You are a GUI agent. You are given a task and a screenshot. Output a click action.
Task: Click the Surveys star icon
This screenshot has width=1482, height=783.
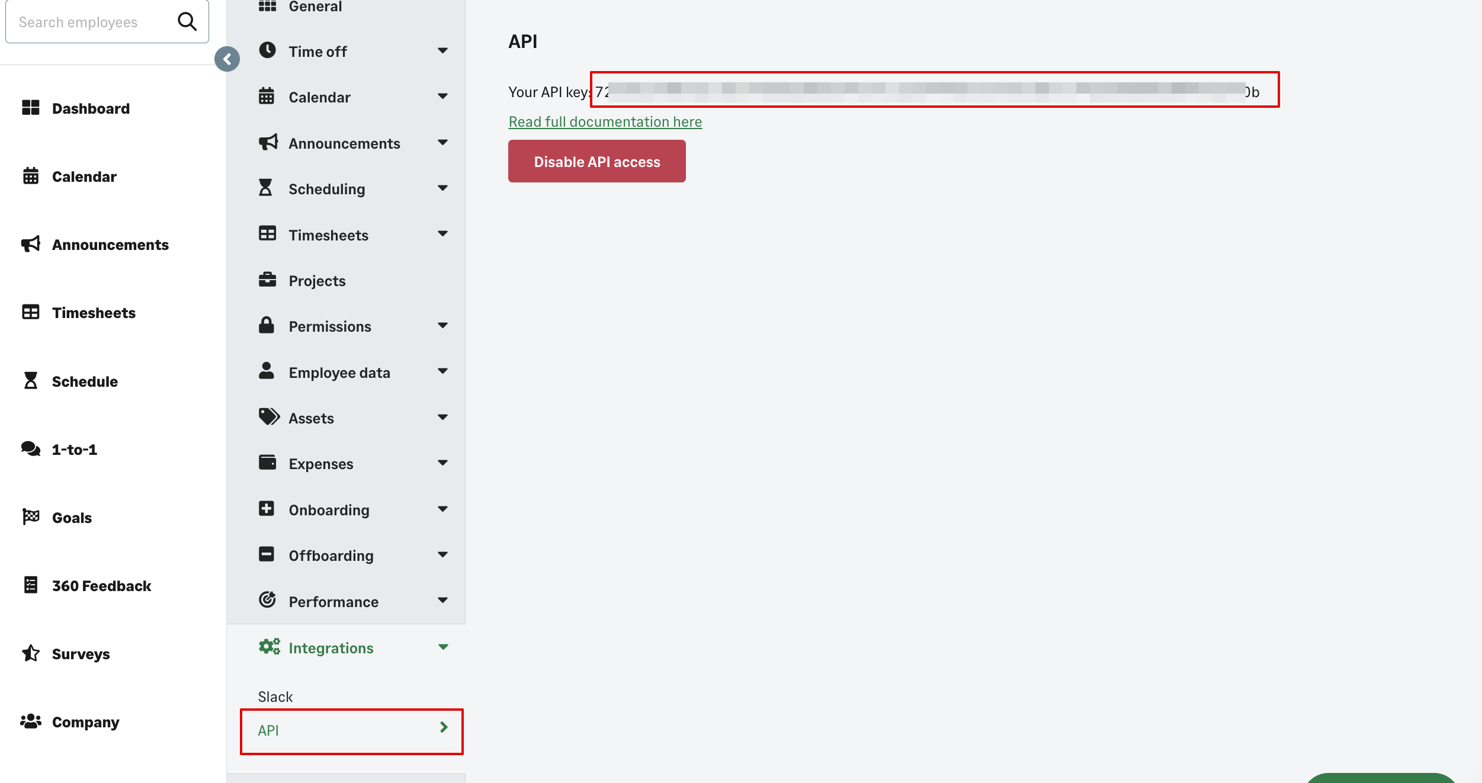[31, 653]
